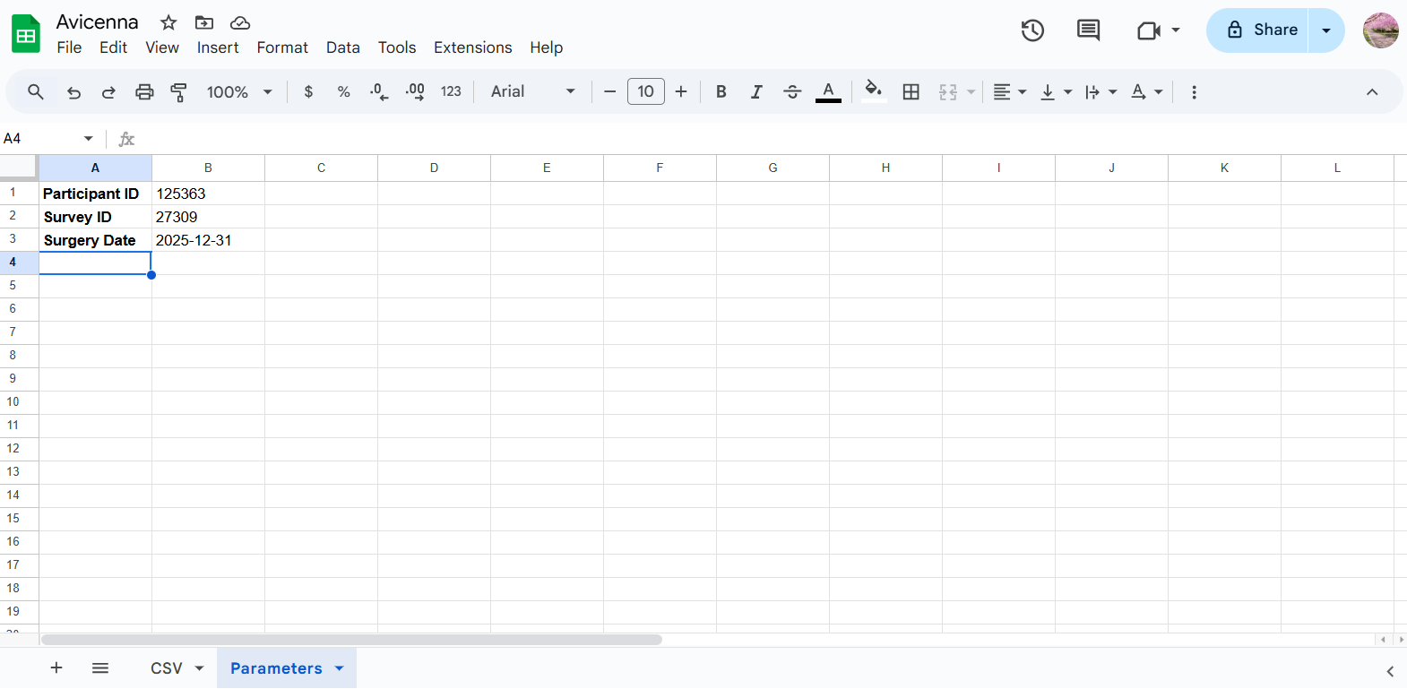Viewport: 1407px width, 689px height.
Task: Open the Parameters sheet tab arrow
Action: tap(340, 668)
